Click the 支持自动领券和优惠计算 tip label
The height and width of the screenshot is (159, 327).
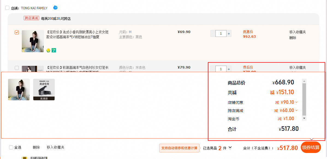tap(179, 148)
